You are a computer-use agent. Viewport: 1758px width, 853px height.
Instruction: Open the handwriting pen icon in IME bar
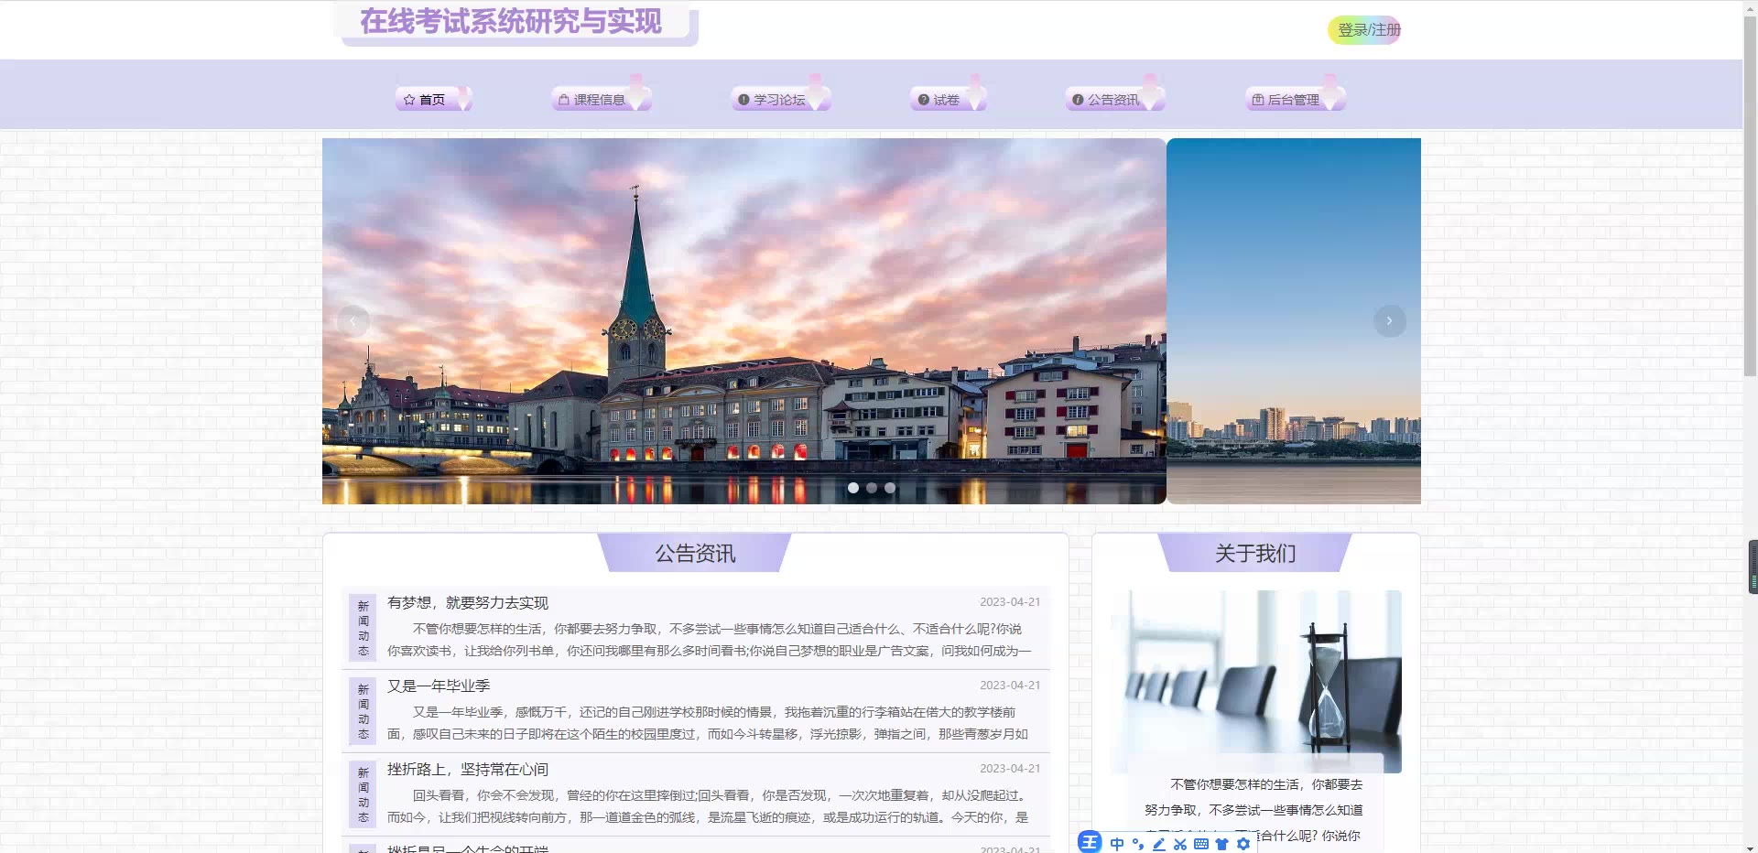[x=1159, y=844]
